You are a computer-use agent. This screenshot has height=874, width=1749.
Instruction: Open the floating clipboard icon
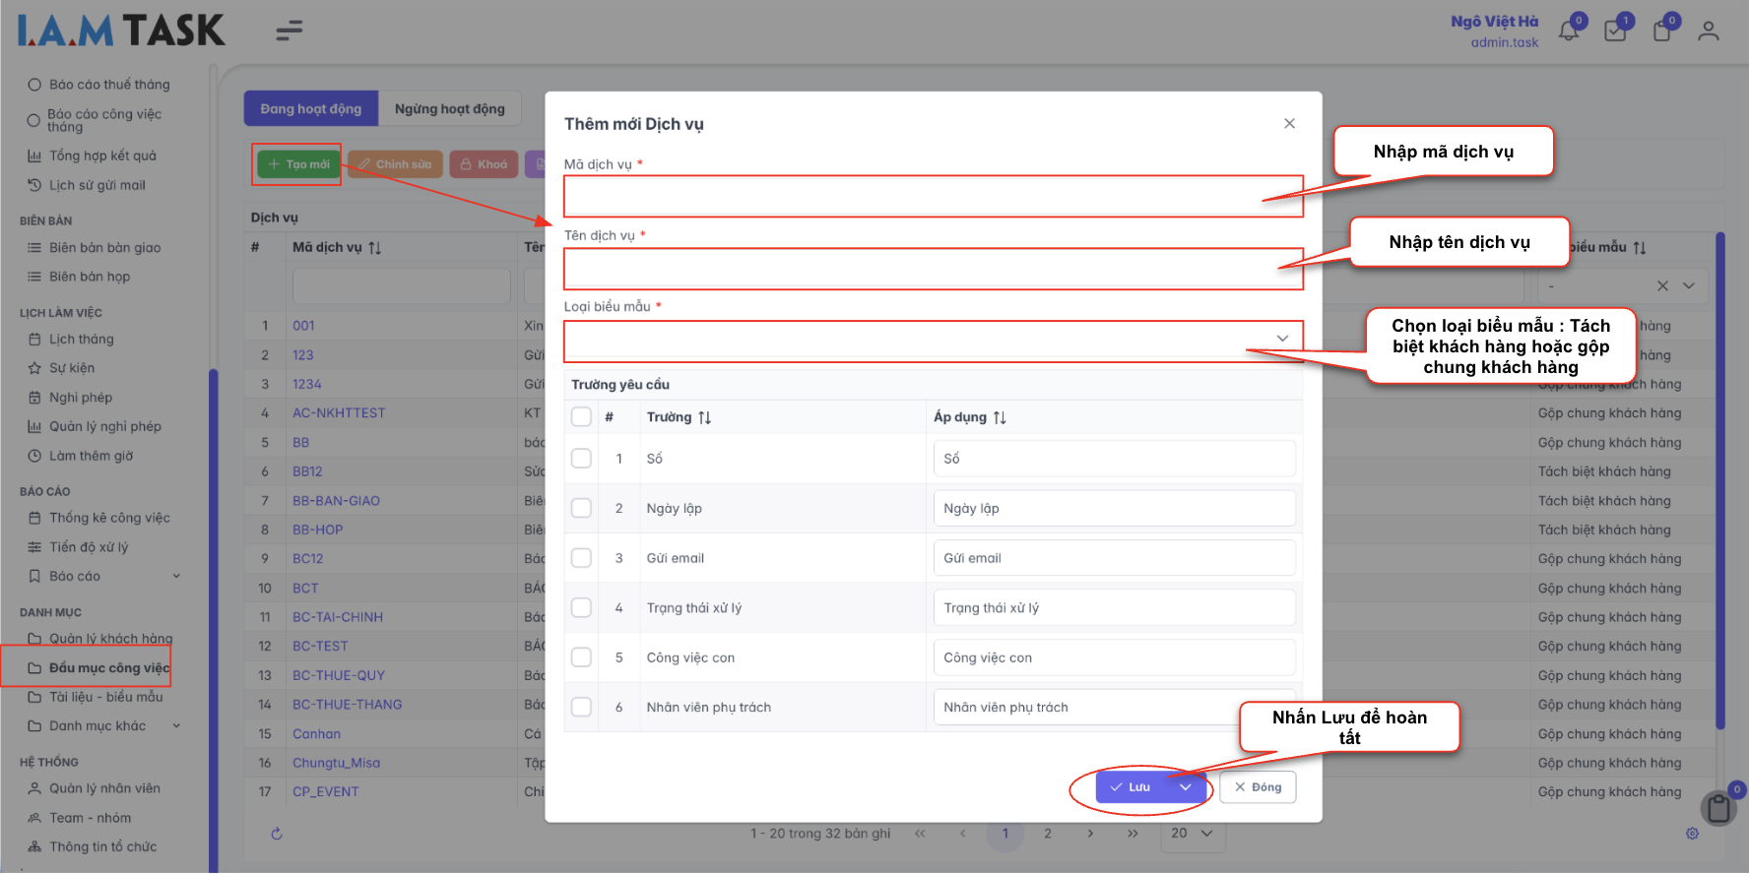pyautogui.click(x=1718, y=808)
